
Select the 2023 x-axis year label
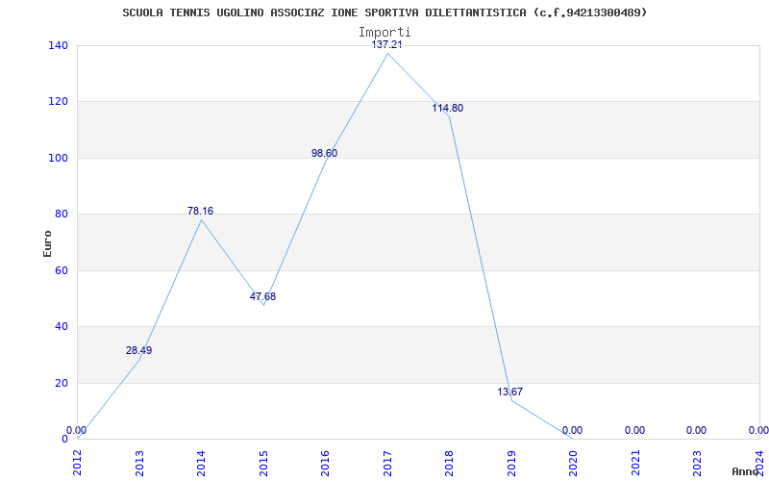click(x=698, y=463)
